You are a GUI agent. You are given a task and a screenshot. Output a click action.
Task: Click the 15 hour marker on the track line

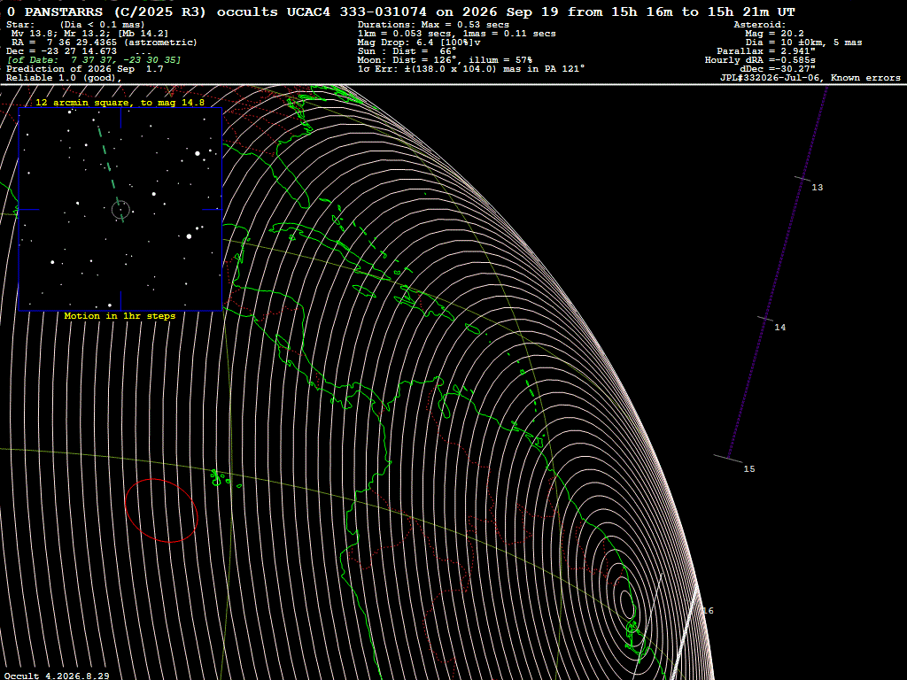coord(749,469)
